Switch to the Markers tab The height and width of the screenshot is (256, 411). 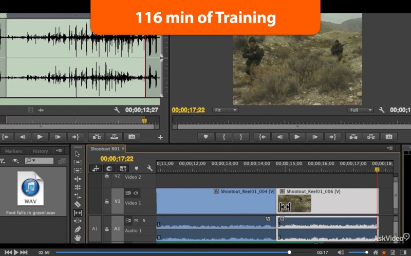coord(13,151)
